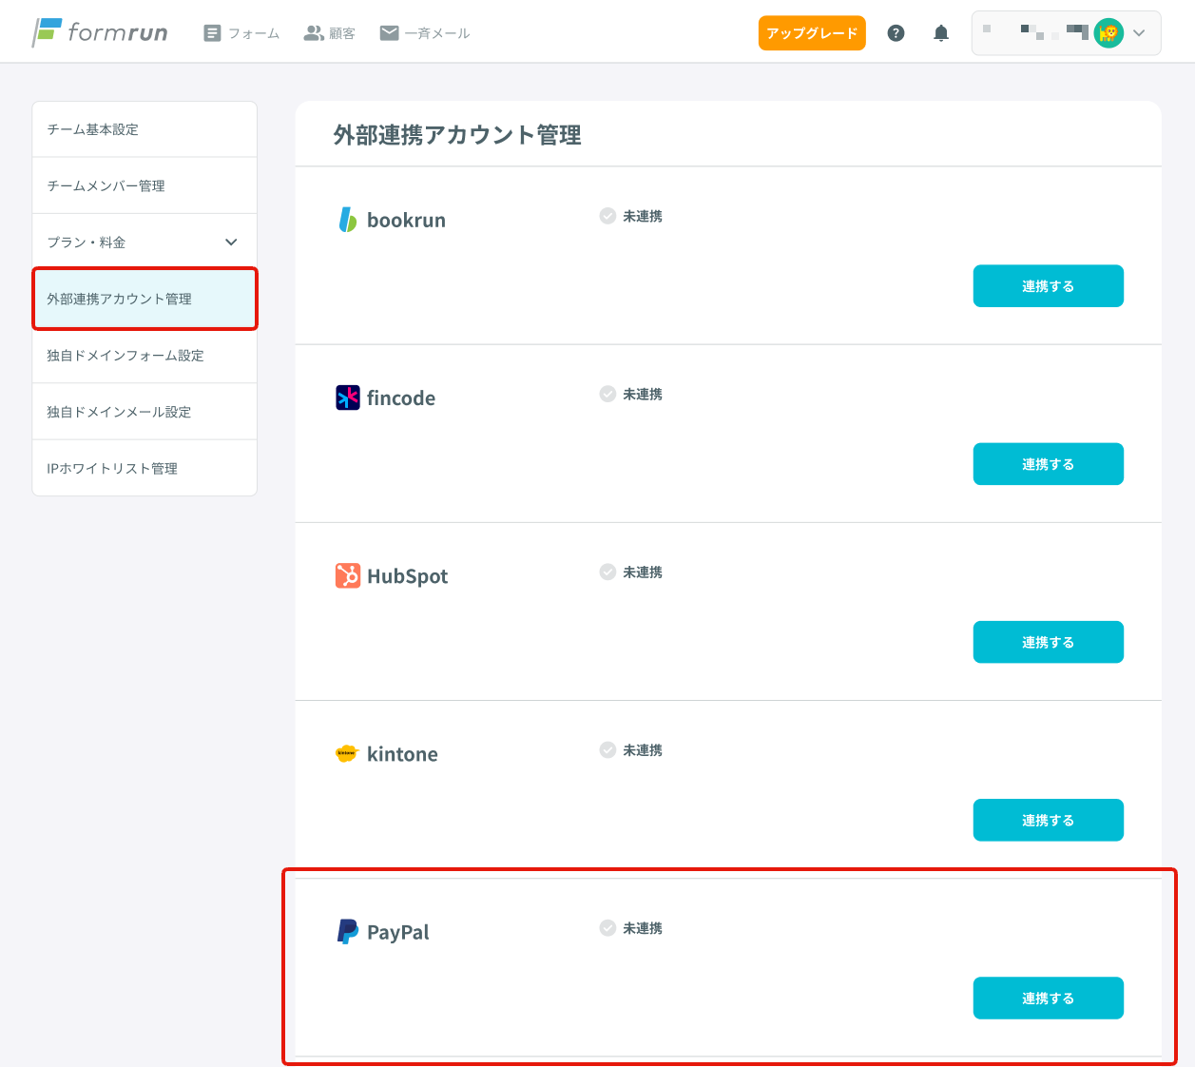Open the notifications bell
Image resolution: width=1195 pixels, height=1067 pixels.
click(x=941, y=33)
